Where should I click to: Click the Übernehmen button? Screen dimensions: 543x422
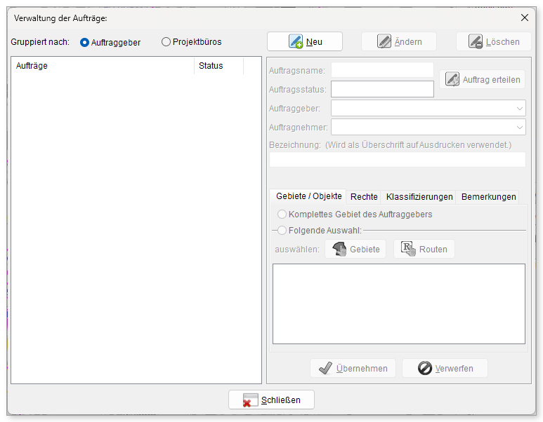[353, 368]
